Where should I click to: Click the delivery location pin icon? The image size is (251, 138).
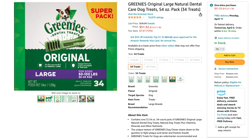[216, 38]
